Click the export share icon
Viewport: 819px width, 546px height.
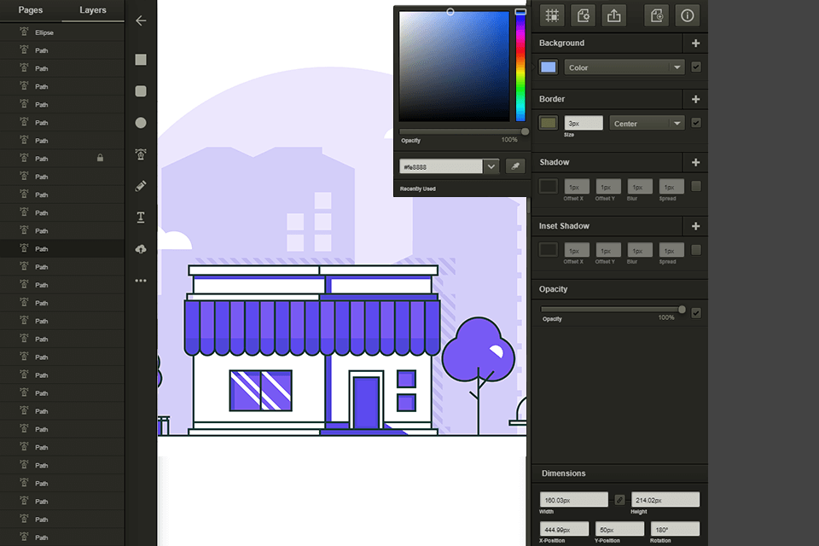613,15
